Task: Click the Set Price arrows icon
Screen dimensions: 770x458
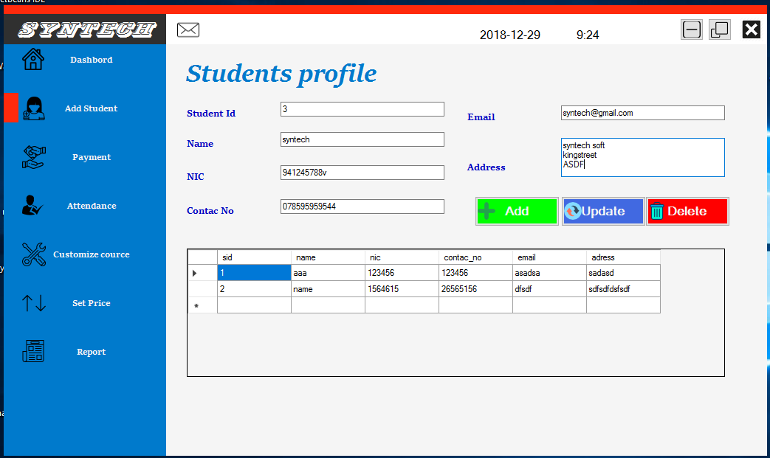Action: (x=34, y=302)
